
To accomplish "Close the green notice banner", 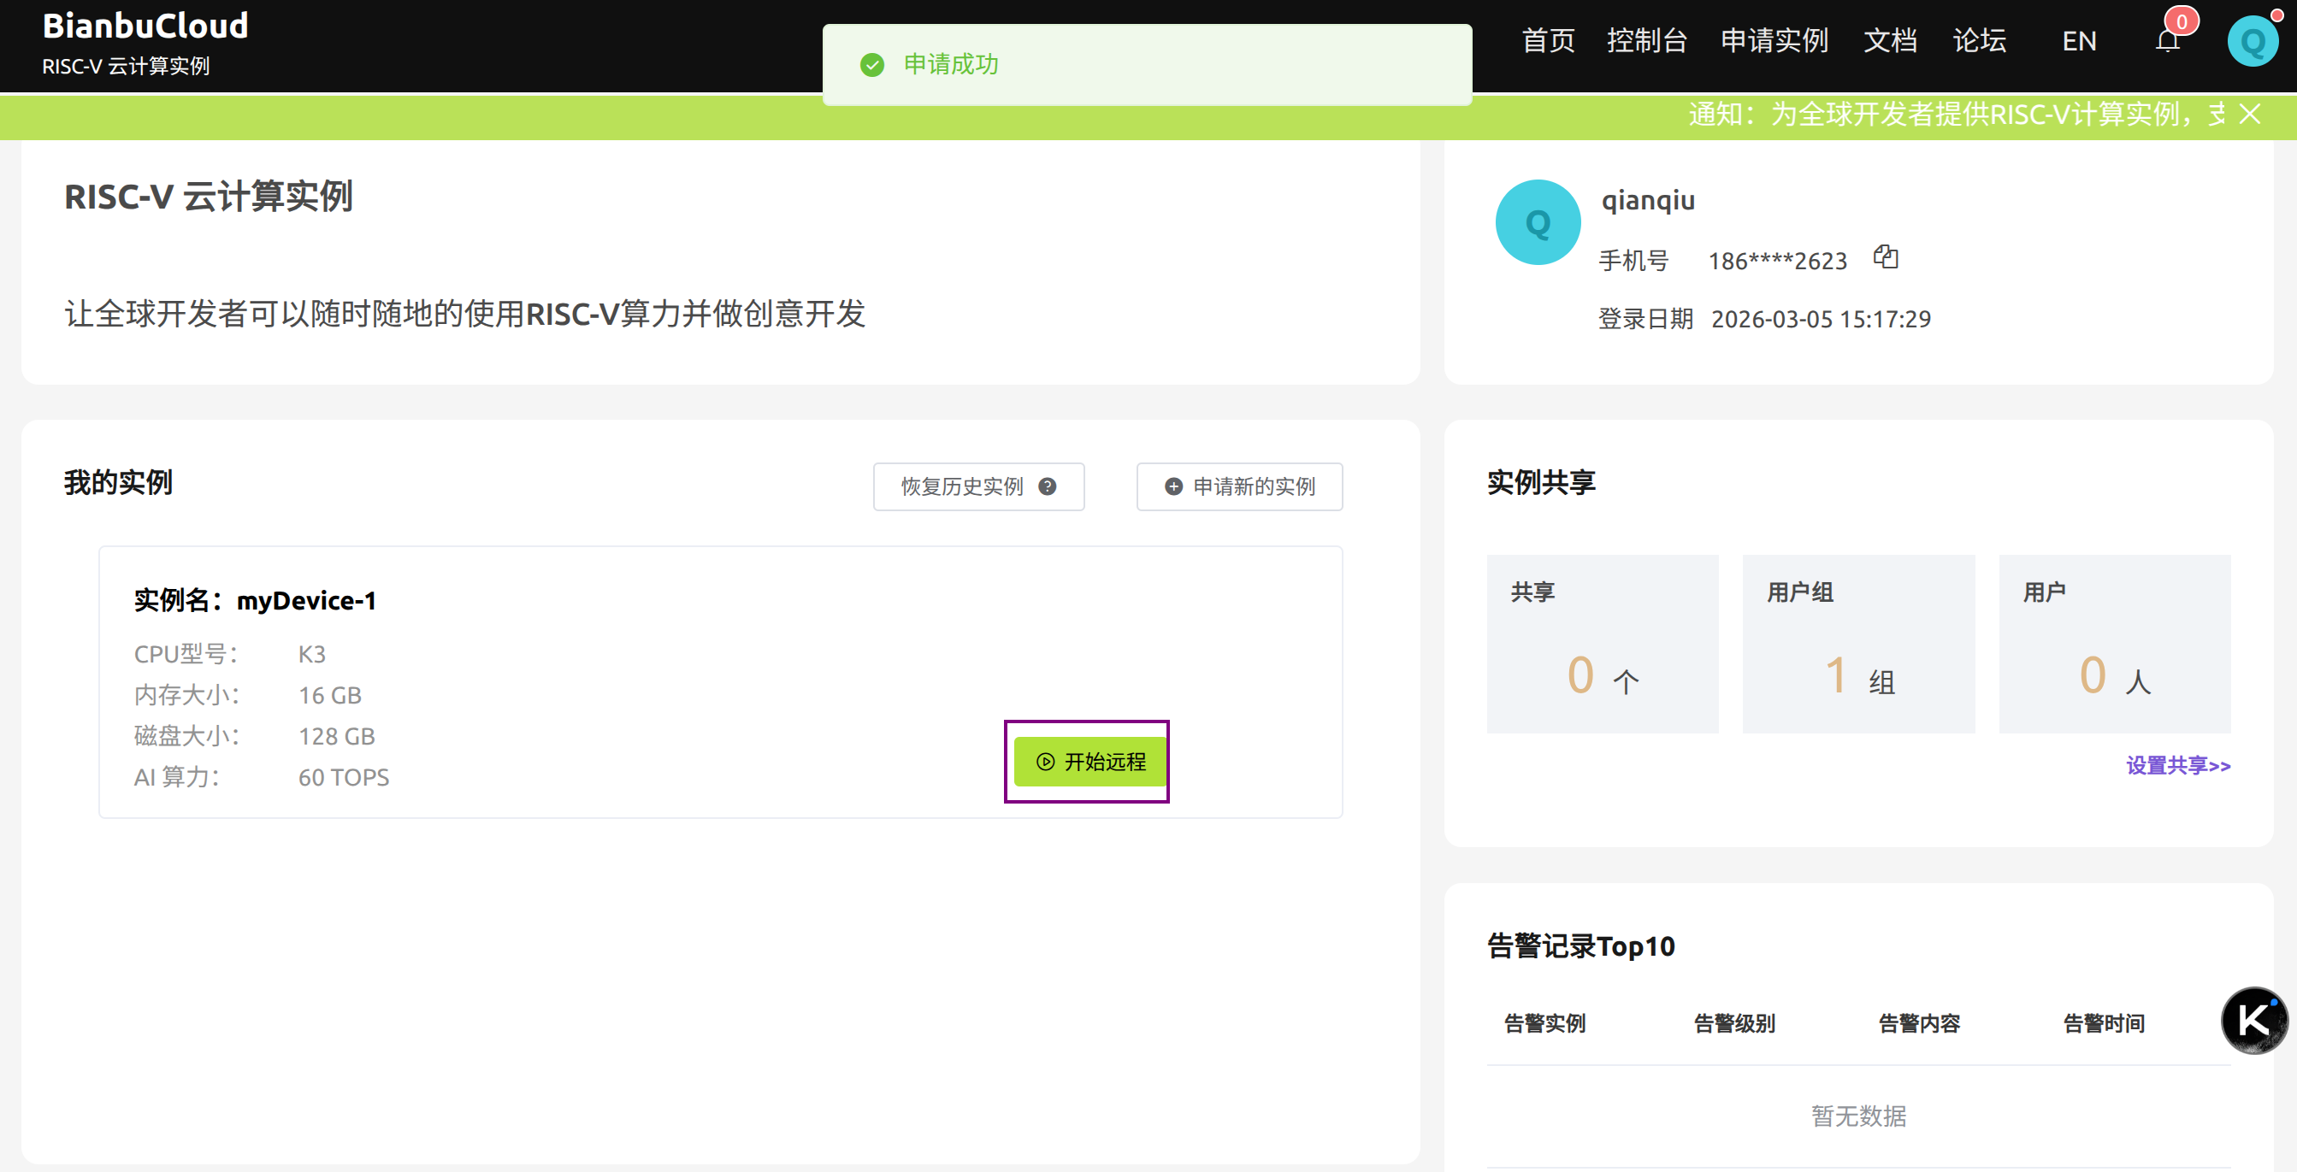I will (2250, 114).
